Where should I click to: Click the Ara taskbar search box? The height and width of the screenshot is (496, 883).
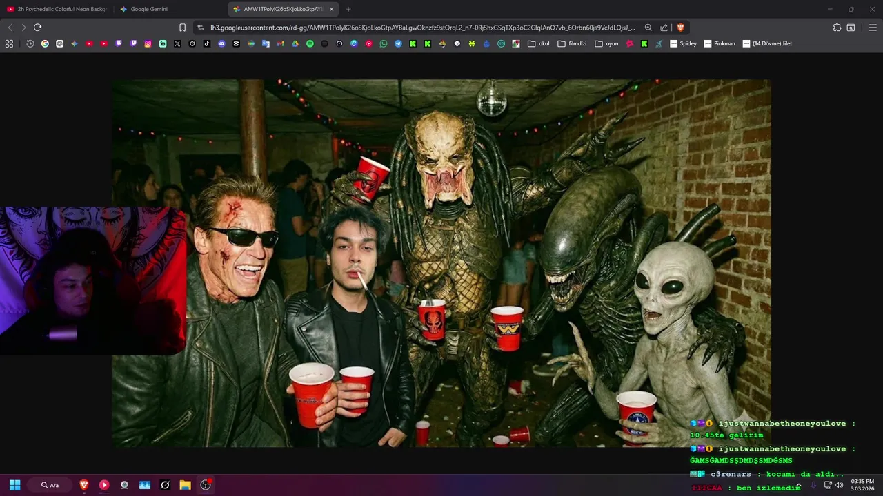tap(50, 485)
